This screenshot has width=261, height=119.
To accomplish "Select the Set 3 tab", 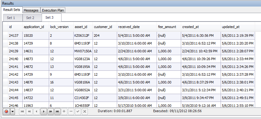I will 52,17.
